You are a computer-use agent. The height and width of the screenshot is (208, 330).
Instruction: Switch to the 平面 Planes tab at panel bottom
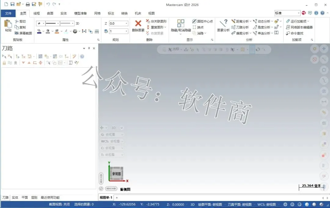25,198
